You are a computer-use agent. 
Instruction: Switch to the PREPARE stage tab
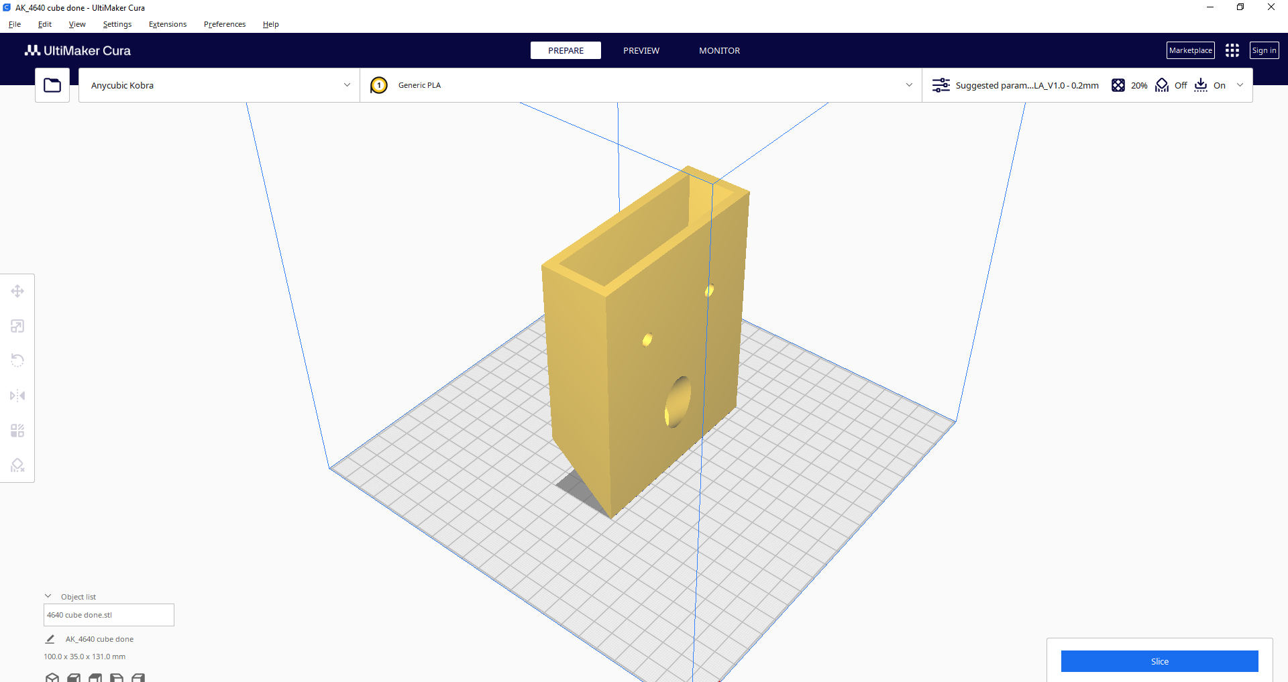tap(566, 50)
